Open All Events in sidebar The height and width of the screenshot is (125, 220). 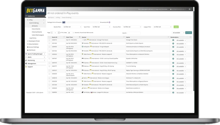pos(35,26)
